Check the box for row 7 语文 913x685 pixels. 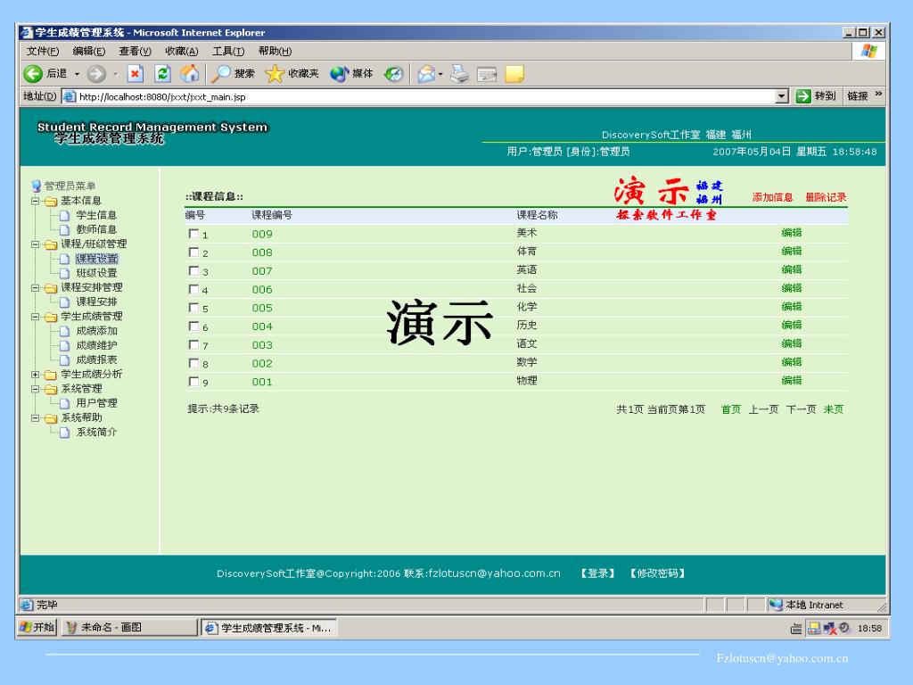pyautogui.click(x=193, y=345)
